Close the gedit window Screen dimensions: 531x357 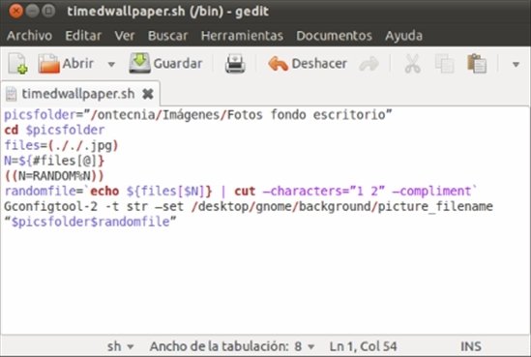point(15,12)
